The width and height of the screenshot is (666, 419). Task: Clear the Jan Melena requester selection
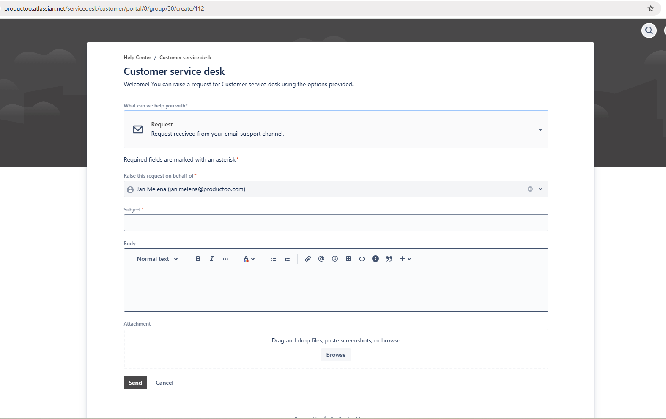pyautogui.click(x=530, y=189)
